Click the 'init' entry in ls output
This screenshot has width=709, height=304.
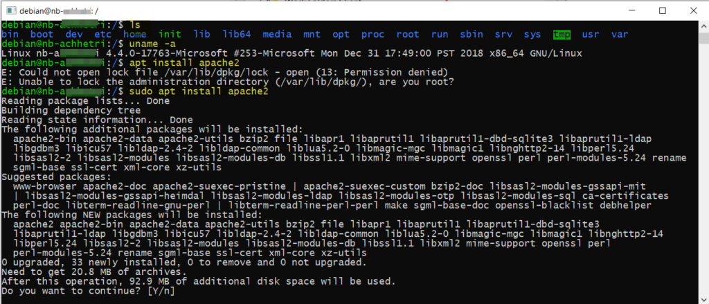[x=170, y=35]
